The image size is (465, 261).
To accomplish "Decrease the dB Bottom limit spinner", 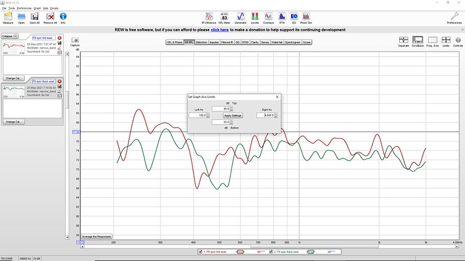I will (231, 123).
